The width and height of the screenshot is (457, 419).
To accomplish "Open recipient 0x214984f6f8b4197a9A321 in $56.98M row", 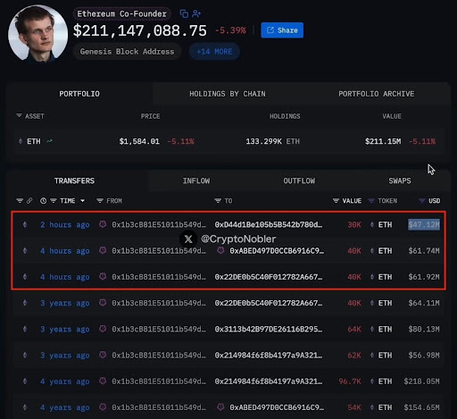I will (269, 356).
